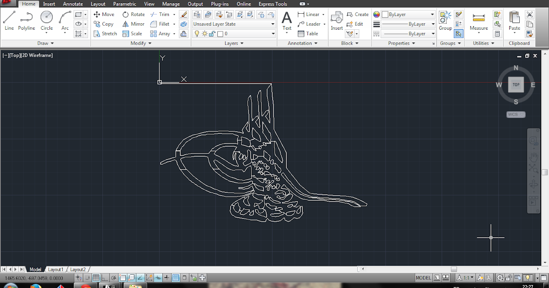Open the Quick Calculator icon
This screenshot has height=288, width=549.
(497, 33)
